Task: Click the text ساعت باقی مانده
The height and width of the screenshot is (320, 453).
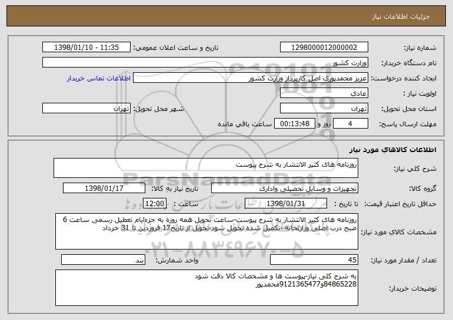Action: coord(244,124)
